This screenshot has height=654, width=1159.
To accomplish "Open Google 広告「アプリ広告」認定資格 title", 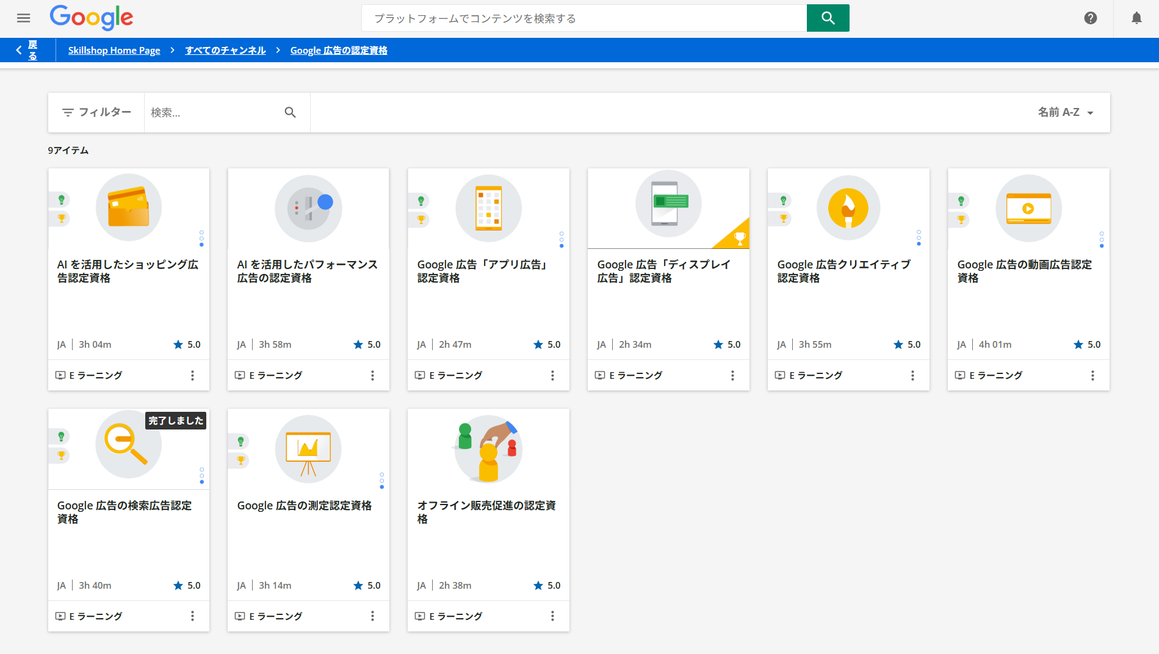I will click(483, 271).
